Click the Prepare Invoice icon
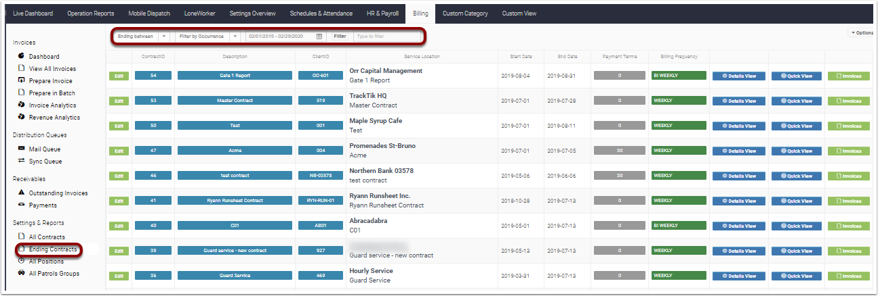Image resolution: width=878 pixels, height=296 pixels. (x=22, y=80)
